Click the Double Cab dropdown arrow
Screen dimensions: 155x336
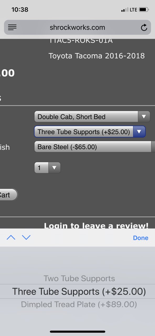144,117
